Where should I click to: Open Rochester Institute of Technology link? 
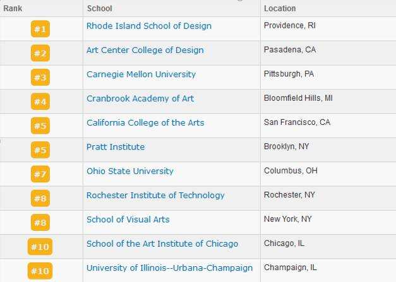pos(155,196)
